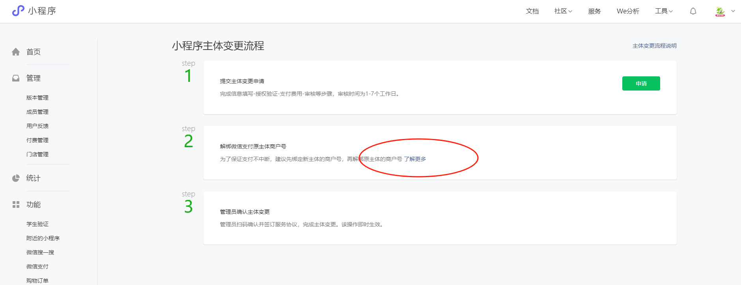741x285 pixels.
Task: Click the 提交主体变更申请 heading
Action: click(242, 81)
